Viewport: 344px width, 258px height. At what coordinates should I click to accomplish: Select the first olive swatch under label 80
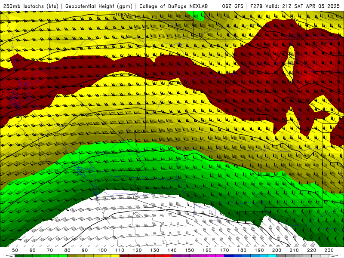click(71, 256)
